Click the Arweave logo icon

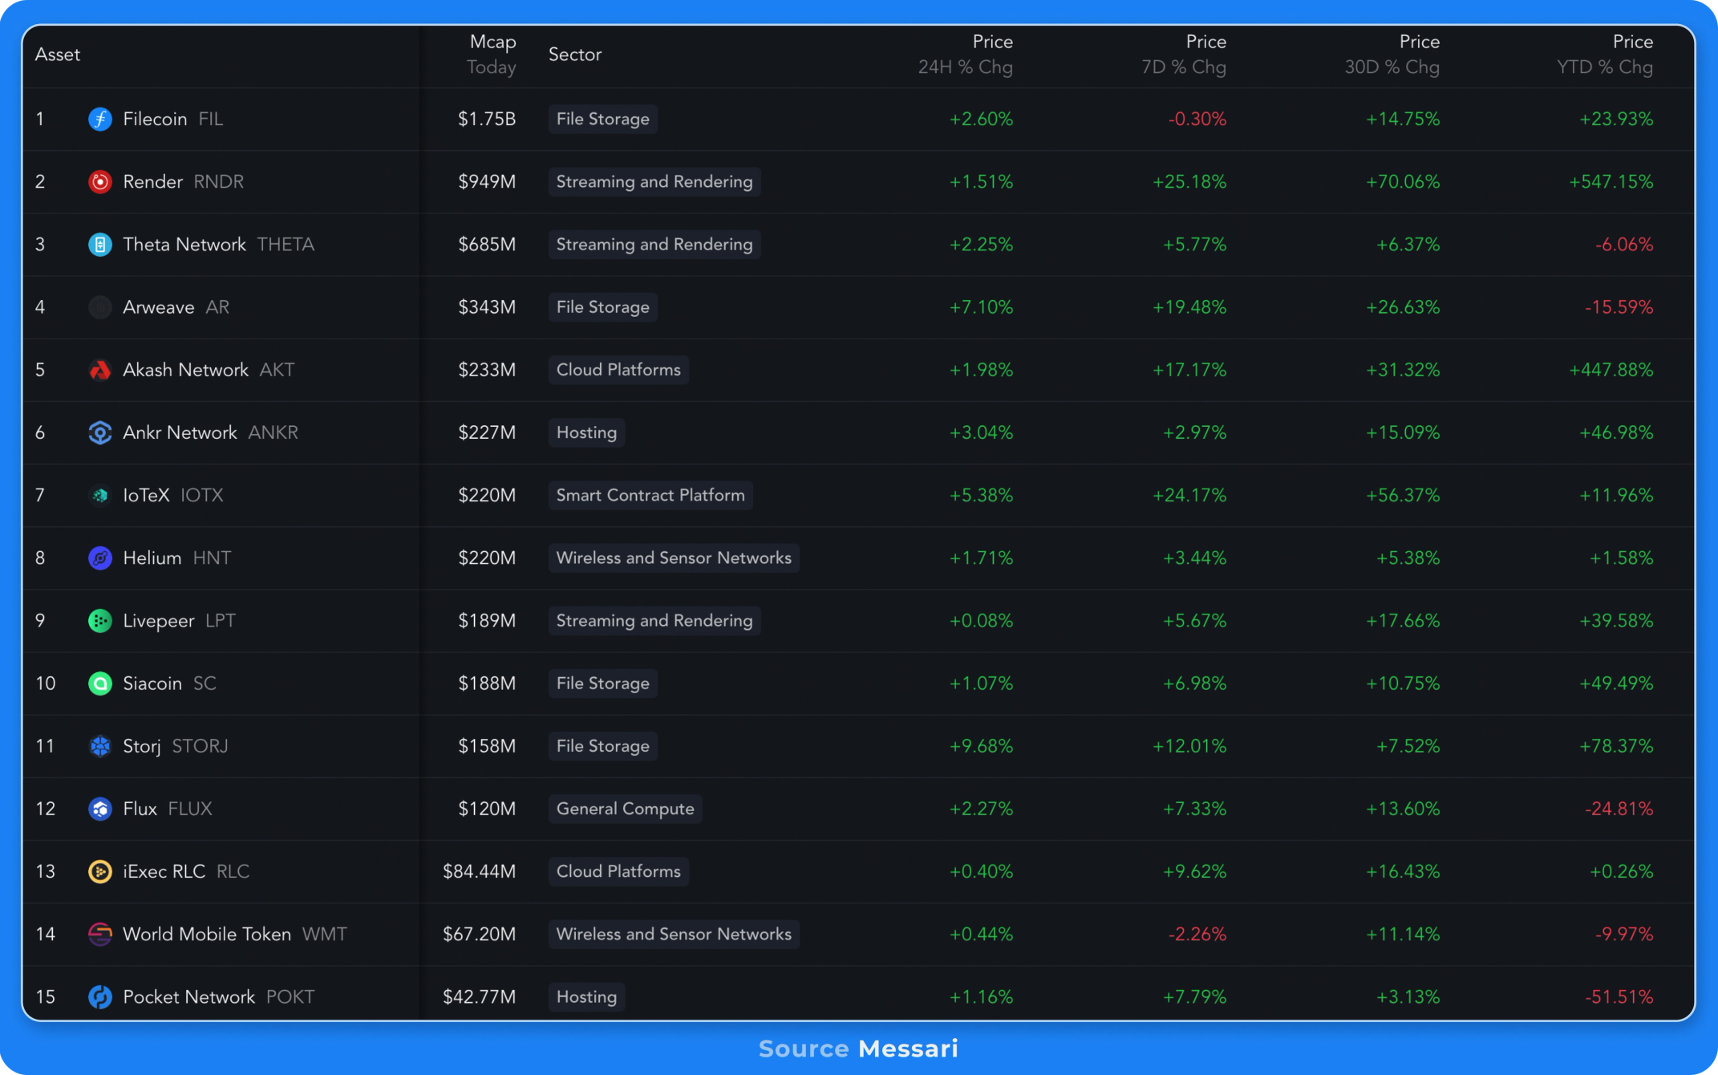[x=99, y=307]
